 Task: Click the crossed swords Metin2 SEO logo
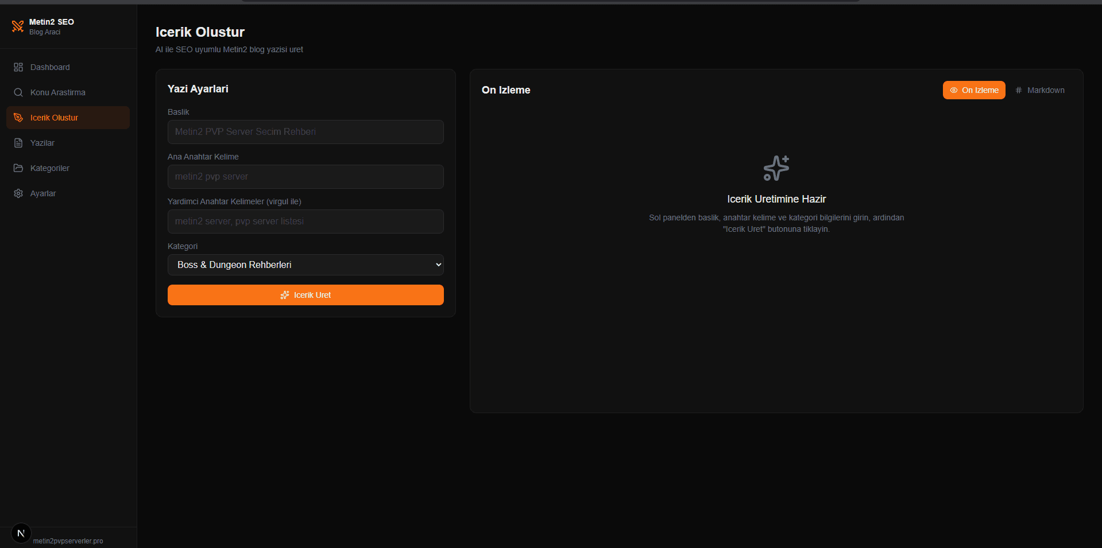pos(18,26)
